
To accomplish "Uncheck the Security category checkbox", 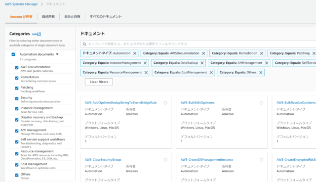I will pyautogui.click(x=17, y=98).
